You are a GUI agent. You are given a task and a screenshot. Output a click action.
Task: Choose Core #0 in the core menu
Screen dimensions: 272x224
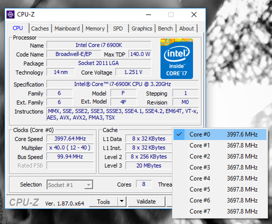(x=220, y=134)
